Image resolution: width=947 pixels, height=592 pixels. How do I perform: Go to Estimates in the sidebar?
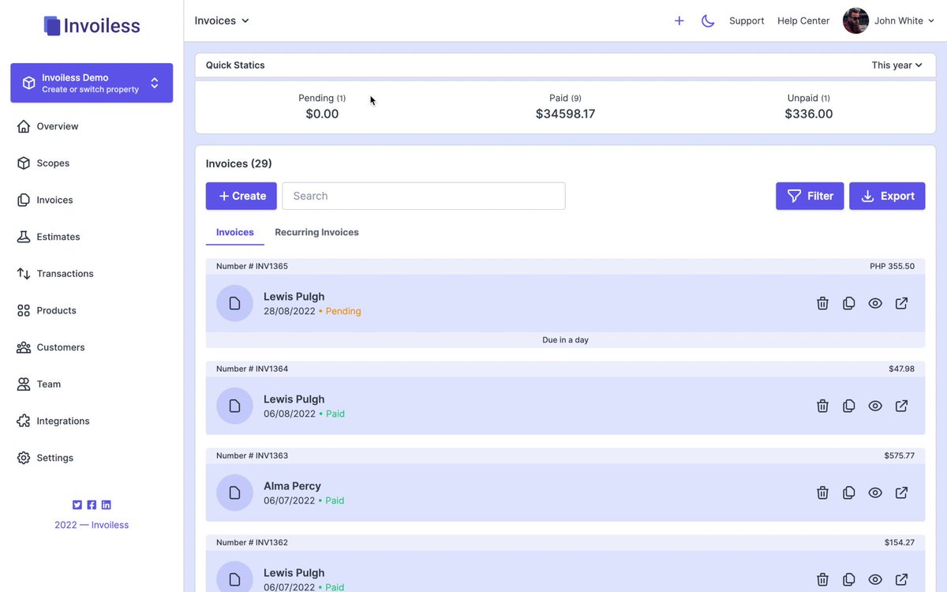pyautogui.click(x=58, y=237)
